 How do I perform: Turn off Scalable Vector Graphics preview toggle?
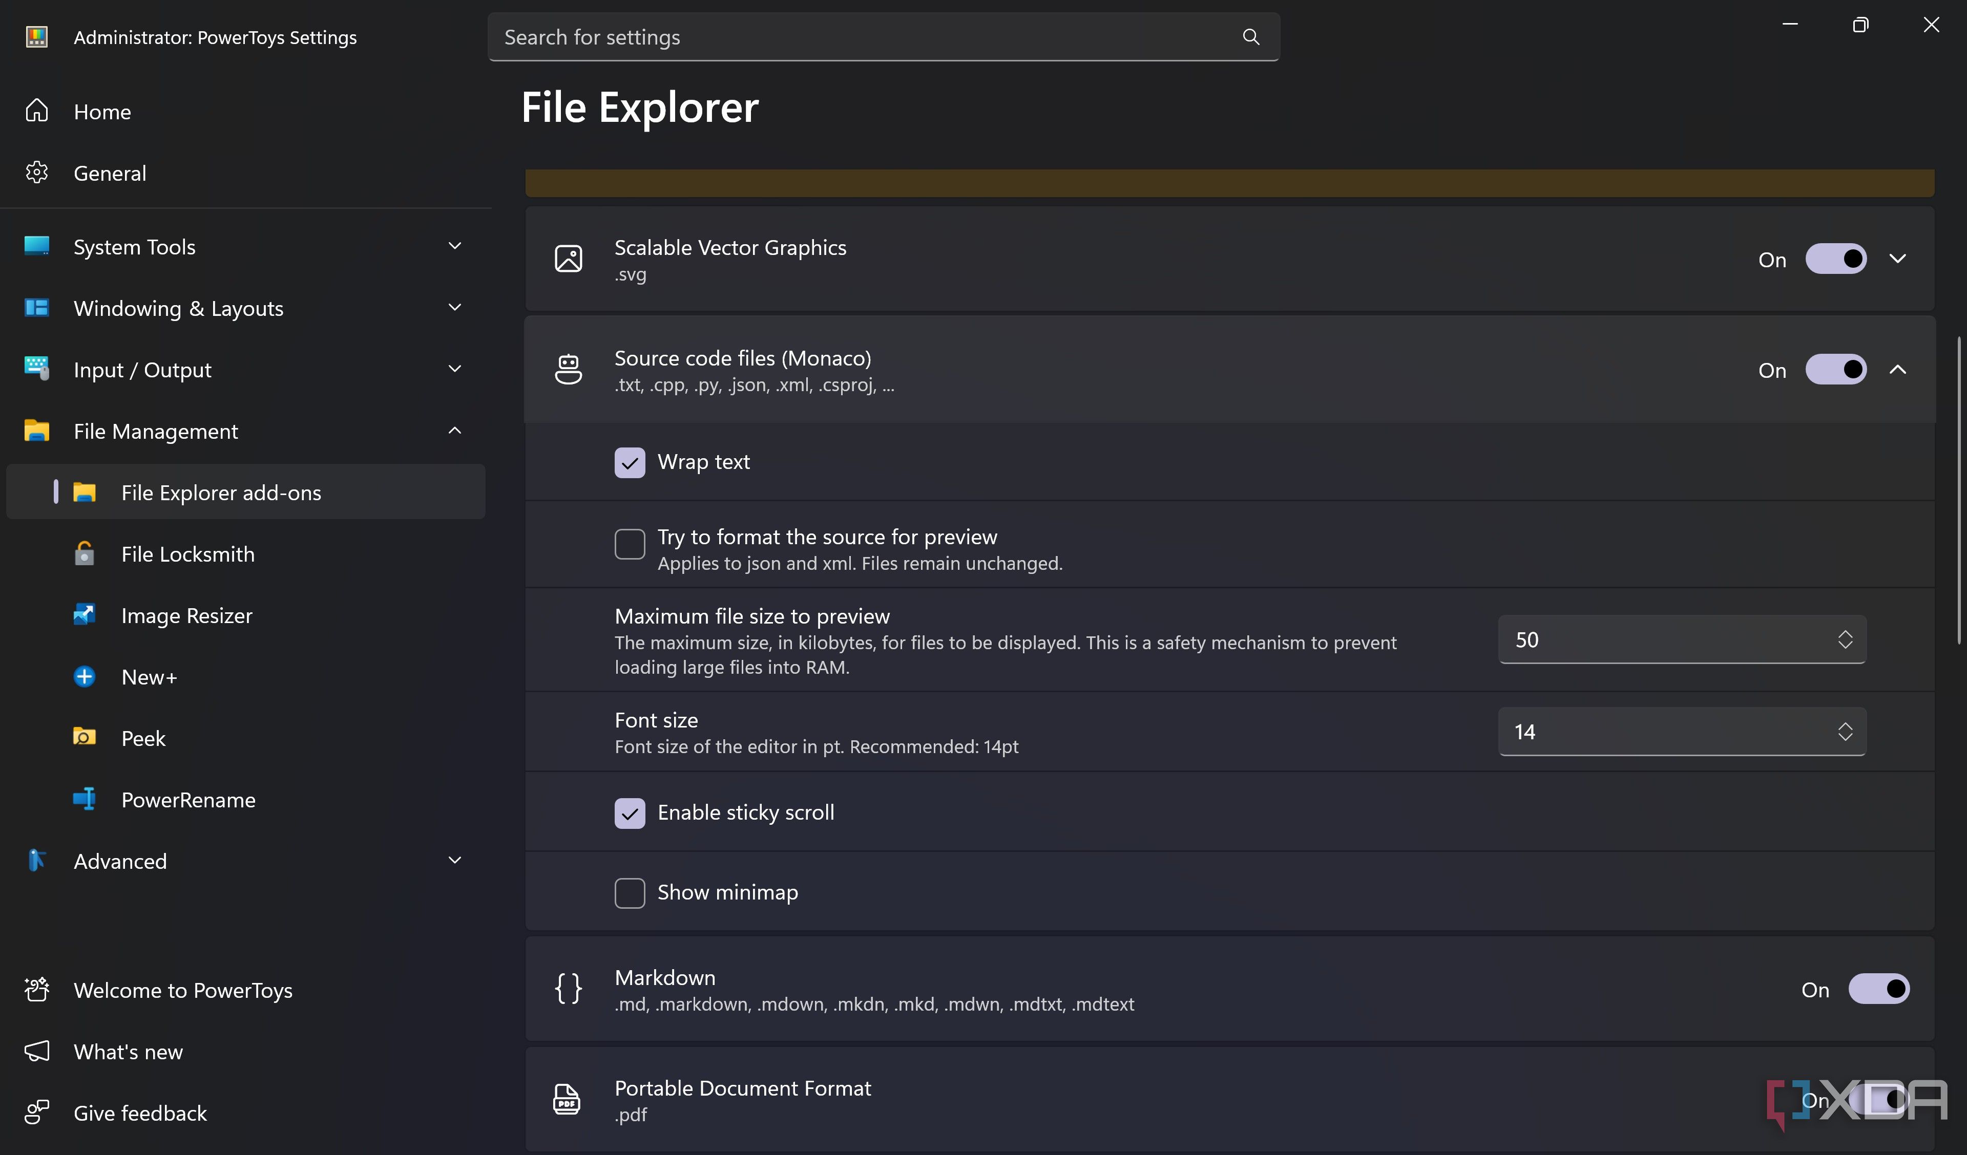pyautogui.click(x=1836, y=259)
